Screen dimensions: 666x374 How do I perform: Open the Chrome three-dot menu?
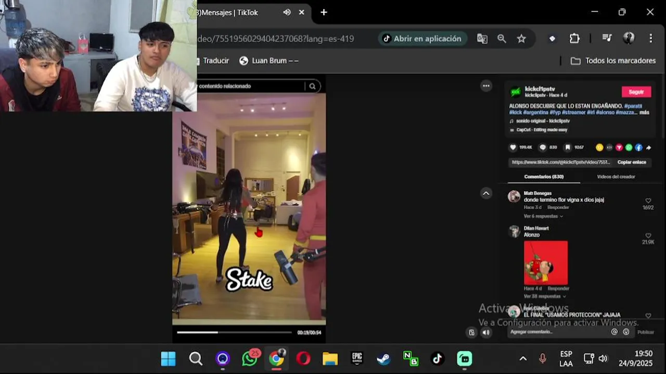tap(650, 38)
